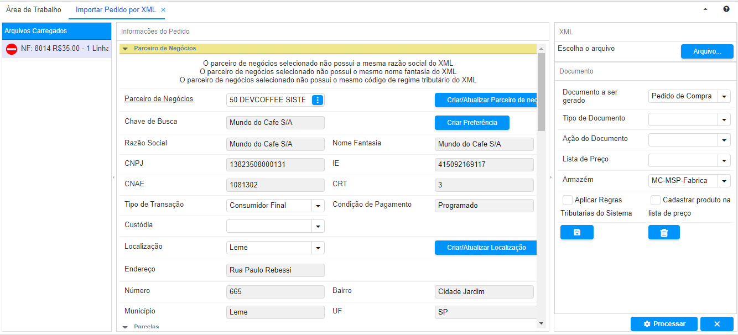Click the three-dot icon beside 50 DEVCOFFEE SISTE

tap(317, 100)
